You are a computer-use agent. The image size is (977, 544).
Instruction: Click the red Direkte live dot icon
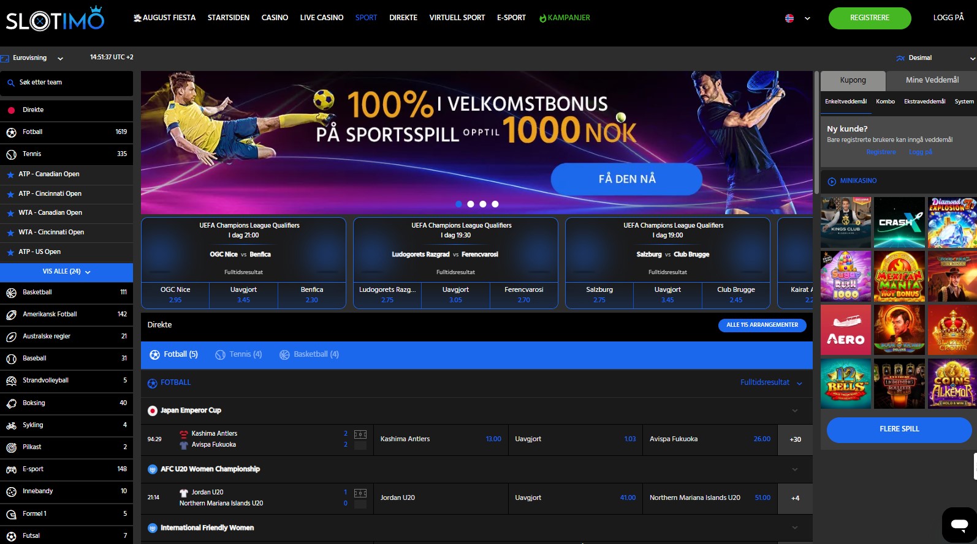pos(11,110)
